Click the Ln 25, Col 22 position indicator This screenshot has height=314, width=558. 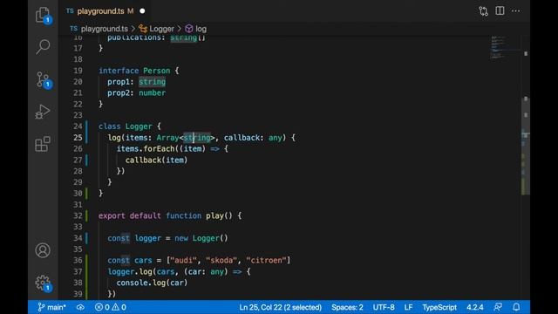coord(281,307)
